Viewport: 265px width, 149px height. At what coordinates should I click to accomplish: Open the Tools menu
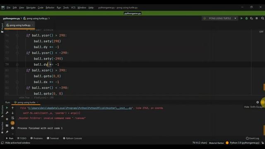click(66, 7)
